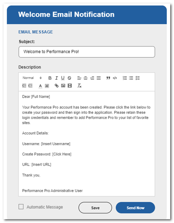Increase text indent
174x223 pixels.
tap(30, 86)
